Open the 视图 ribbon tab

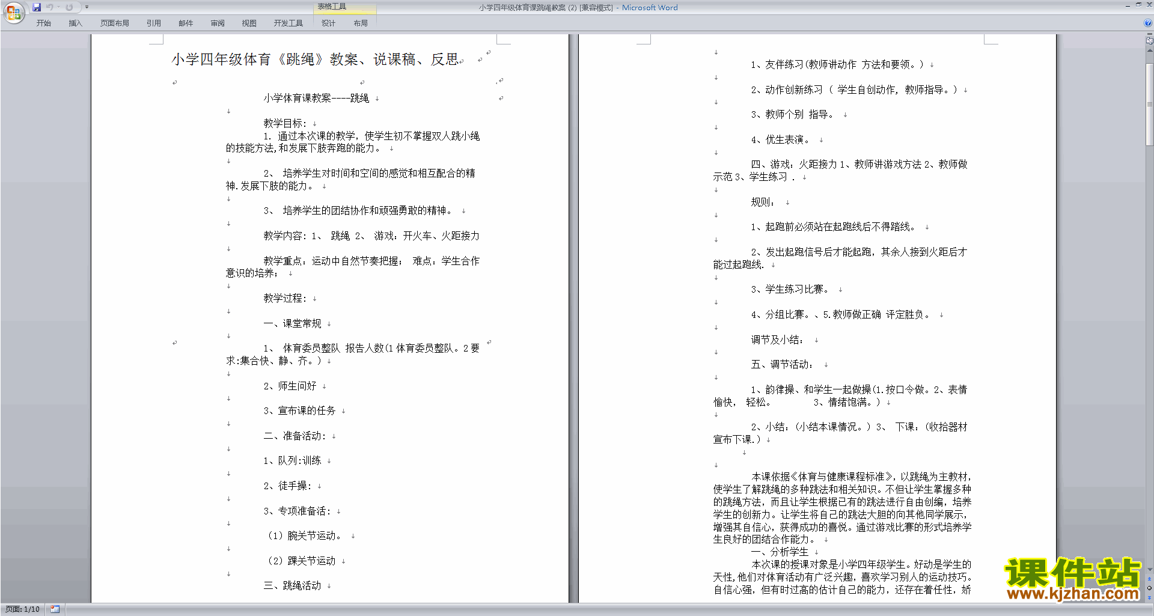[x=249, y=23]
